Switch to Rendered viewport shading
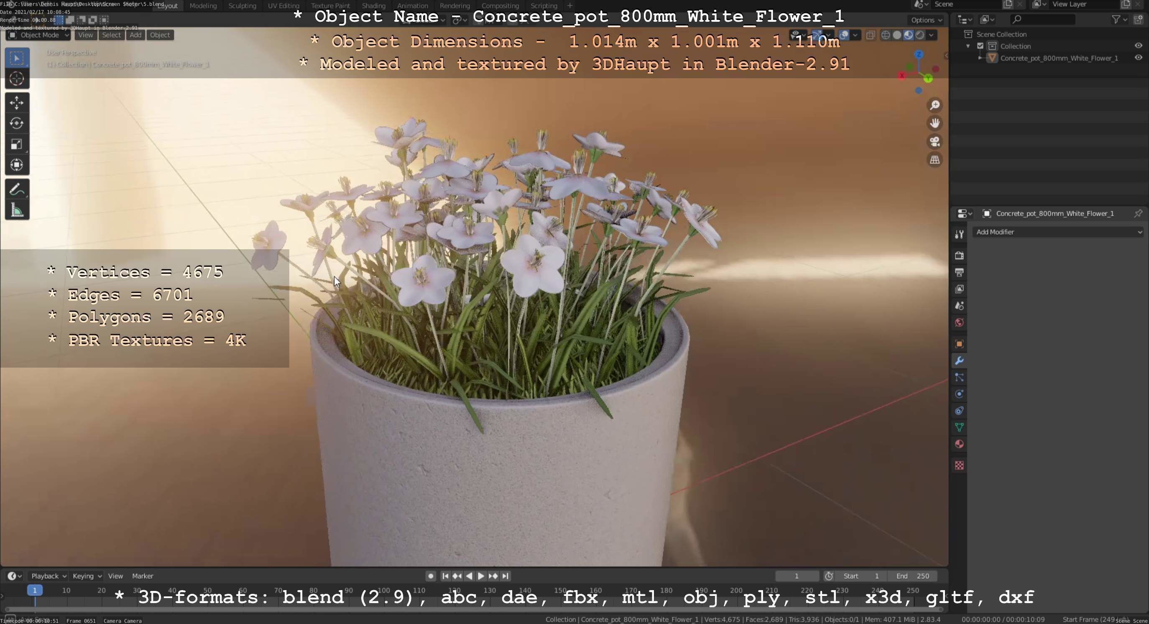 pos(920,35)
